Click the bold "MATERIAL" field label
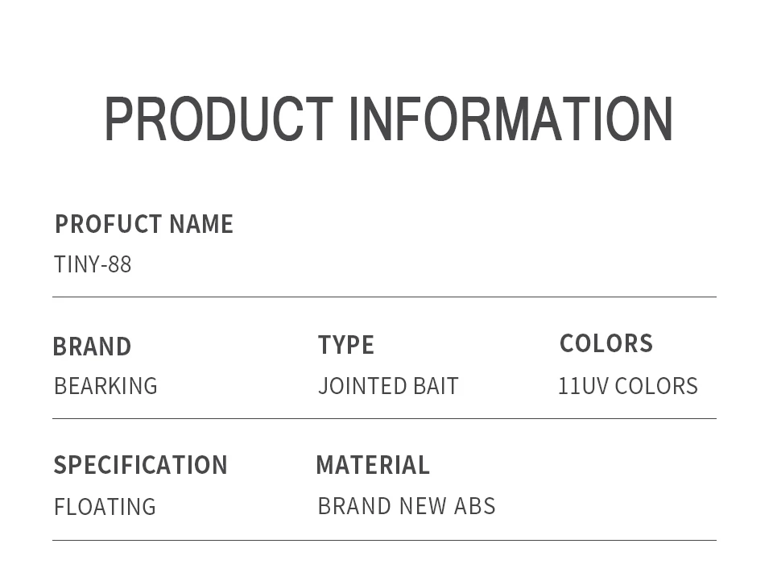 (373, 465)
